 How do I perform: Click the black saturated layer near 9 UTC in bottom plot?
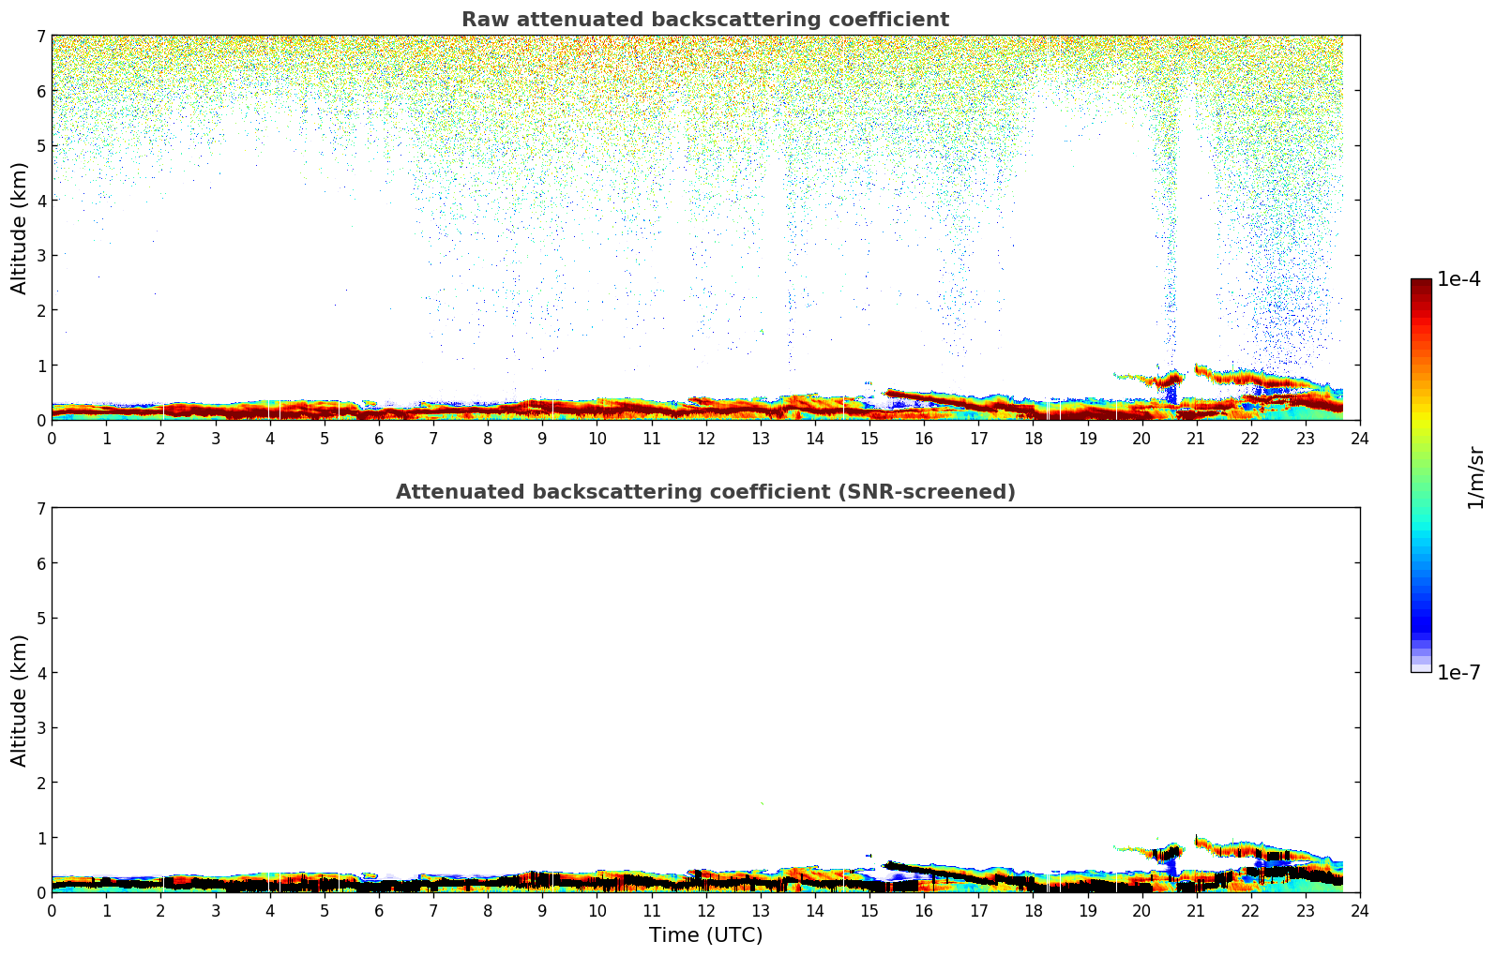[x=544, y=879]
